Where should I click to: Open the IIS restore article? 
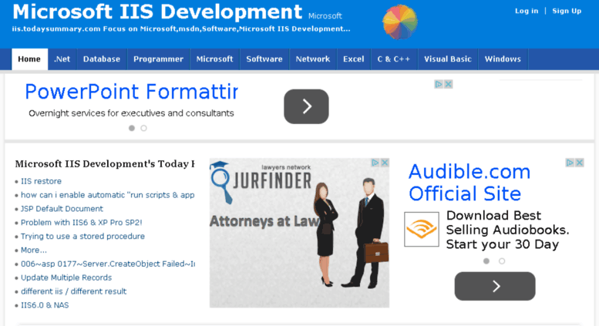tap(41, 181)
